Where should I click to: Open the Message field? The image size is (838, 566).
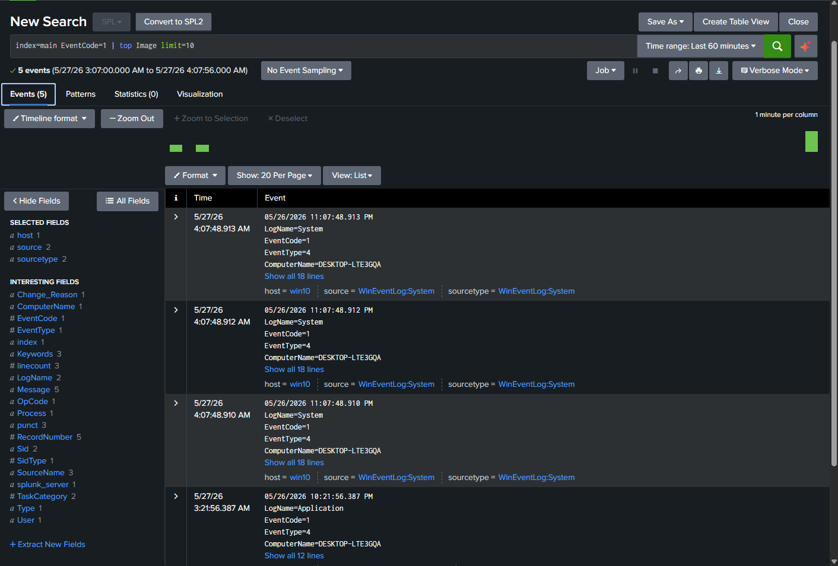coord(34,390)
